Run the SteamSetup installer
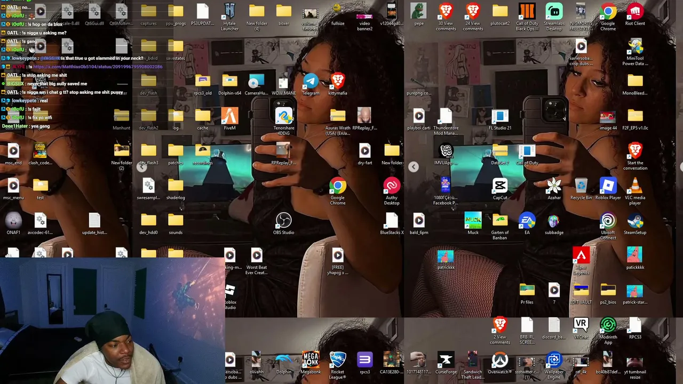The width and height of the screenshot is (683, 384). point(634,224)
